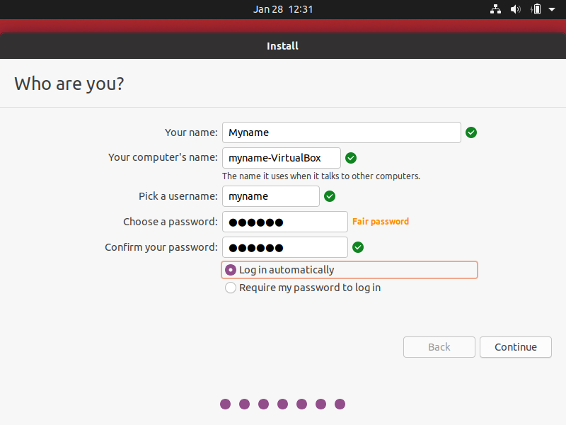The width and height of the screenshot is (566, 425).
Task: Click the Fair password strength label
Action: click(x=381, y=222)
